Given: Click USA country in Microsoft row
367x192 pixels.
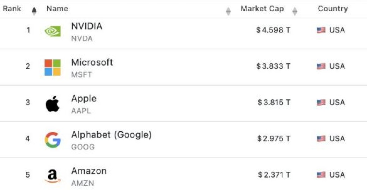Looking at the screenshot, I should tap(337, 66).
